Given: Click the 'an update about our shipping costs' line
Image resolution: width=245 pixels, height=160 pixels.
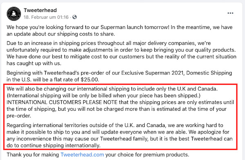Looking at the screenshot, I should pos(61,34).
